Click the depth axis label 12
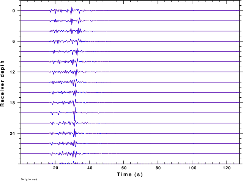243x181 pixels. tap(13, 72)
